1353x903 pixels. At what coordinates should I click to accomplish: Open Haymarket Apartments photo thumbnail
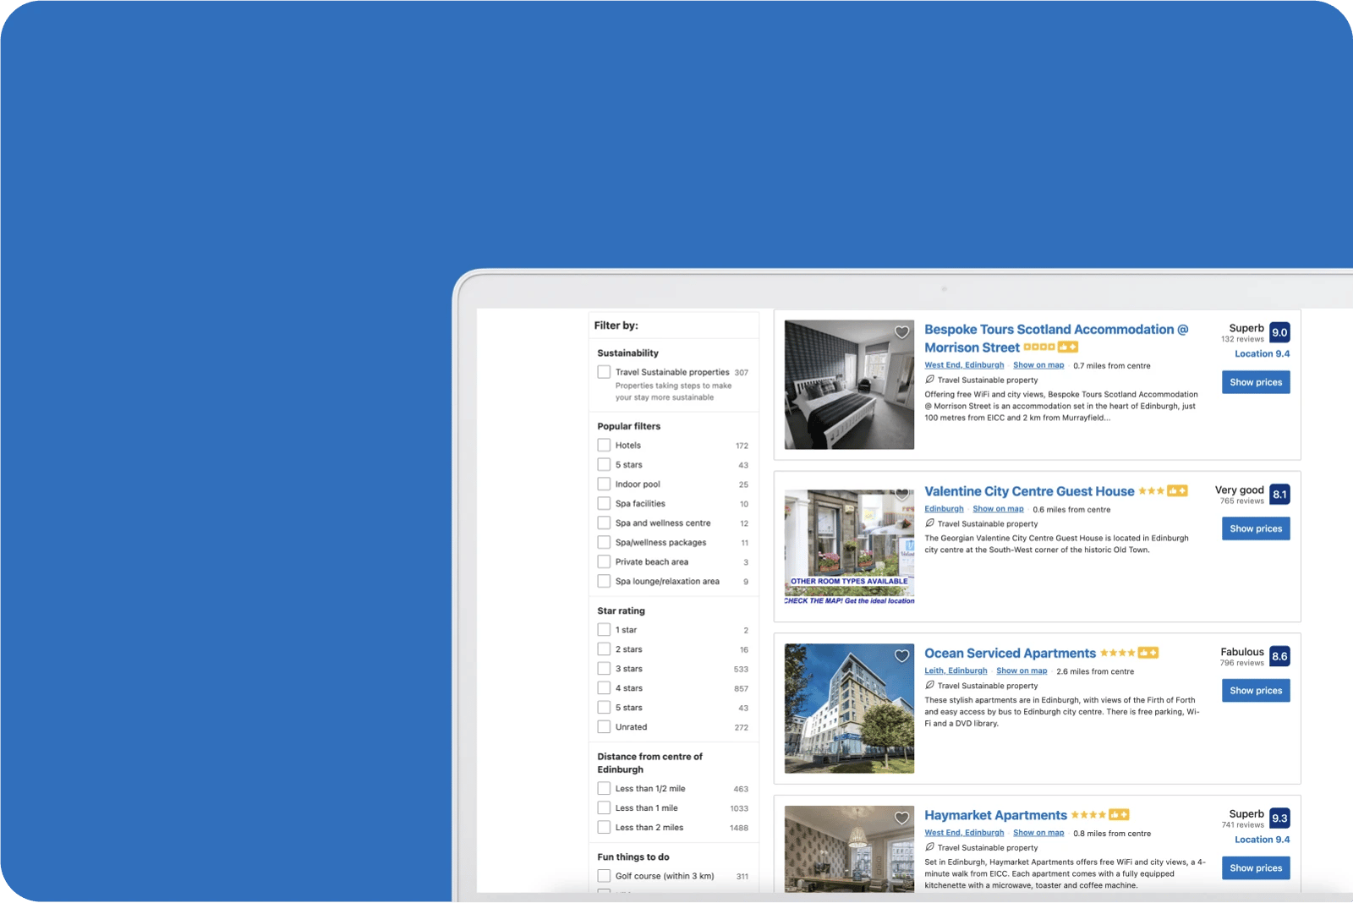[849, 849]
